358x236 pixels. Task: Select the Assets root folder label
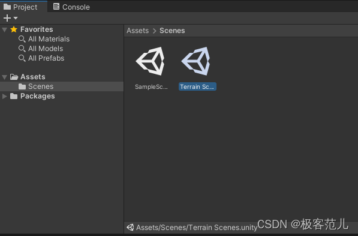(x=32, y=77)
